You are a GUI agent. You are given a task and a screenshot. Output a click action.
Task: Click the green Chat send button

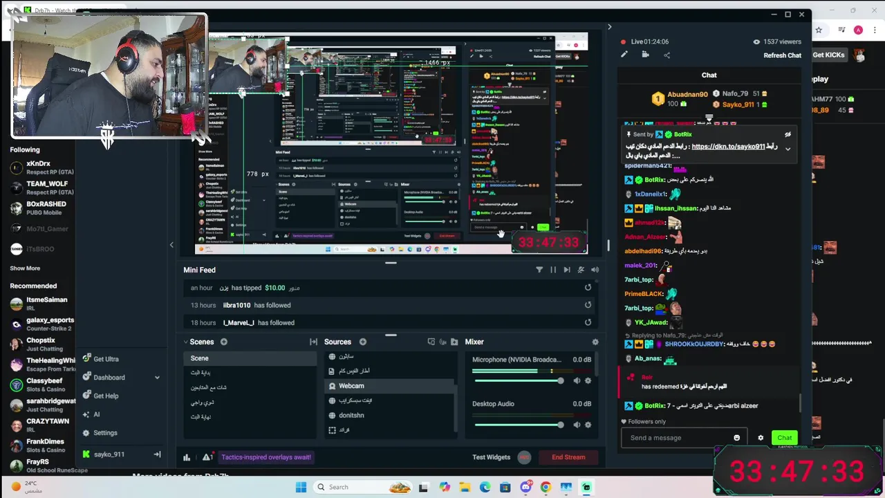(785, 438)
